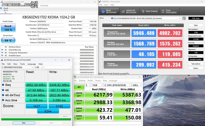Click the AS SSD green progress bar
This screenshot has width=205, height=126.
(x=36, y=119)
